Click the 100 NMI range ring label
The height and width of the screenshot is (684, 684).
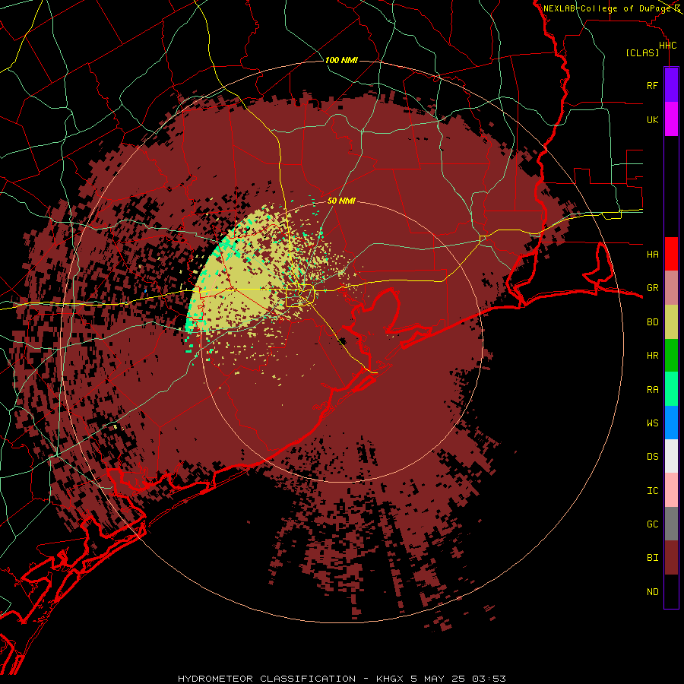pyautogui.click(x=341, y=60)
